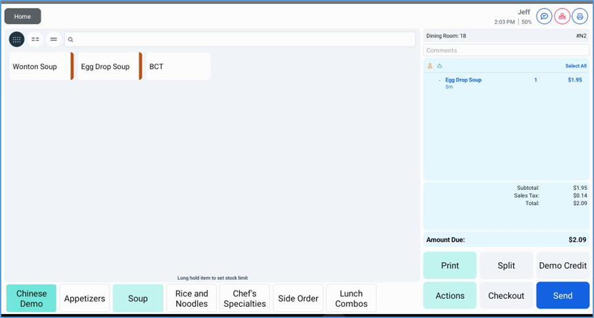Click the orange guest person icon
This screenshot has width=594, height=318.
430,66
